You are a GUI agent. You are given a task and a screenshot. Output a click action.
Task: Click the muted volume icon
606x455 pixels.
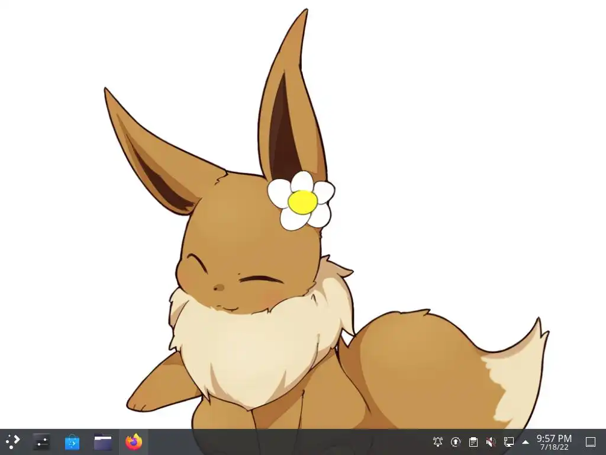[x=491, y=442]
